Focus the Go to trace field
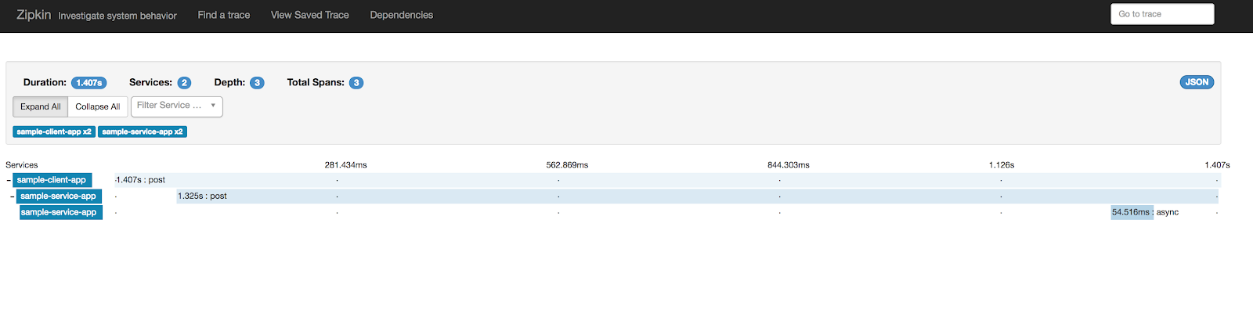The width and height of the screenshot is (1253, 321). click(1162, 14)
